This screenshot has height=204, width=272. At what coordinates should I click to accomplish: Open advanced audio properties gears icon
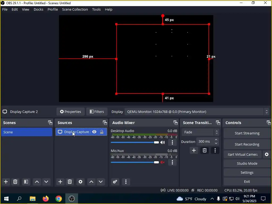115,182
